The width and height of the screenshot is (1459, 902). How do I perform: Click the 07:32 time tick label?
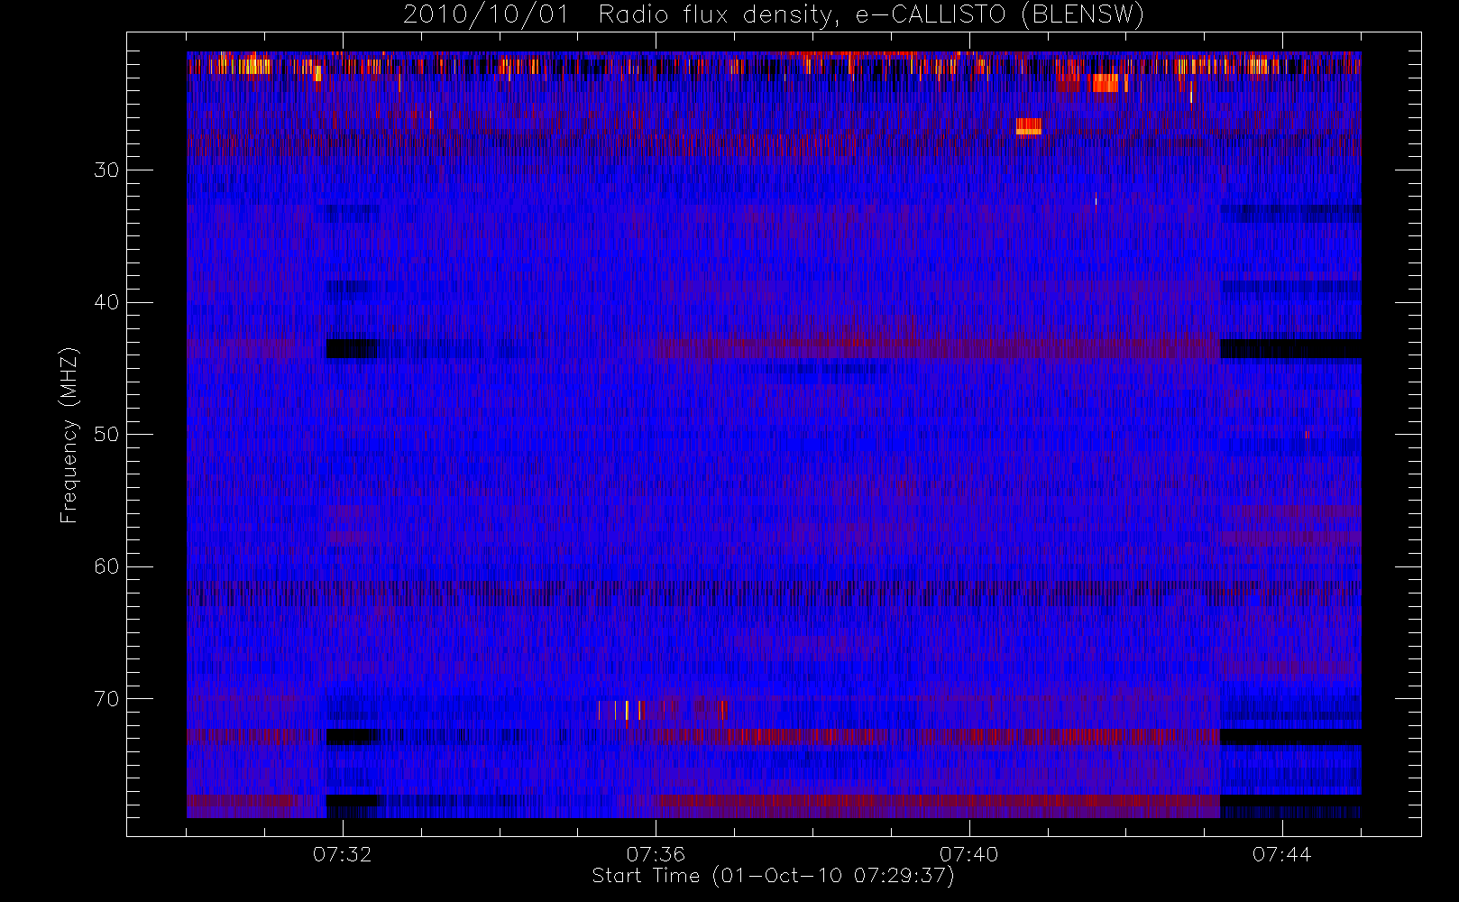[x=342, y=854]
